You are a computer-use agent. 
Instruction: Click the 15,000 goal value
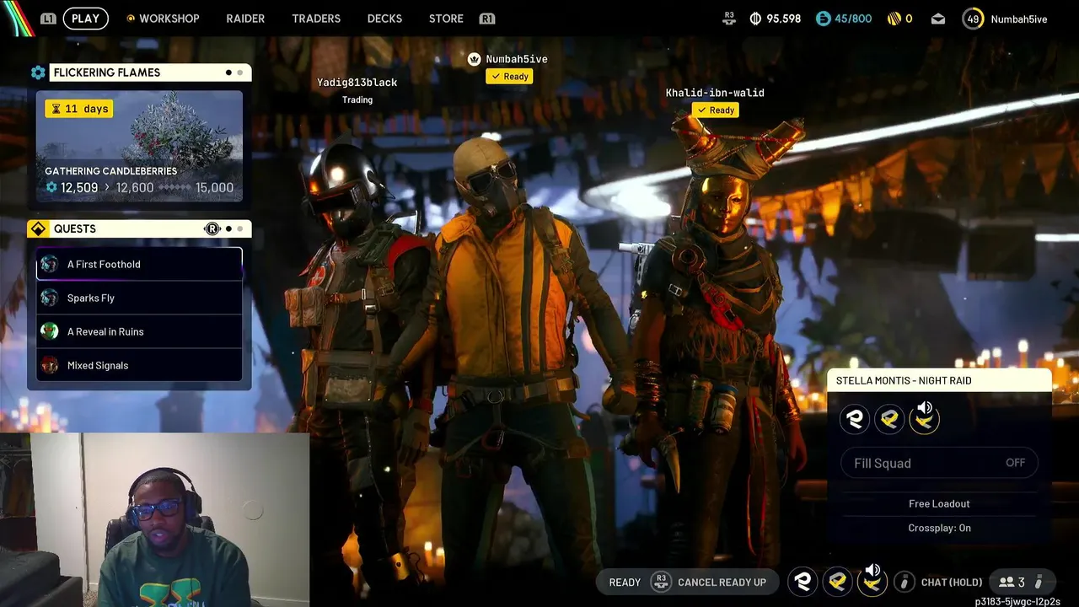214,187
